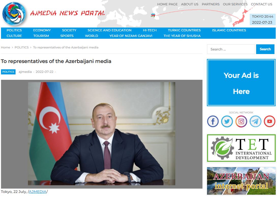Image resolution: width=277 pixels, height=197 pixels.
Task: Click the Your Ad is Here banner
Action: [x=241, y=83]
